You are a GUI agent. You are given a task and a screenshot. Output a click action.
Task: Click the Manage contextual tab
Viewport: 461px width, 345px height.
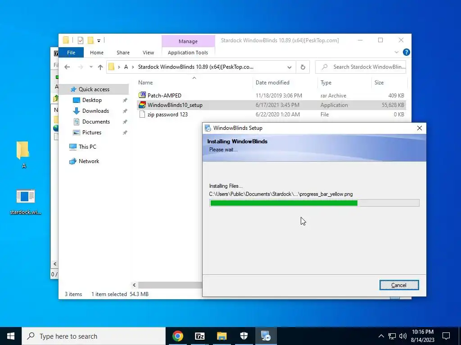pos(188,41)
